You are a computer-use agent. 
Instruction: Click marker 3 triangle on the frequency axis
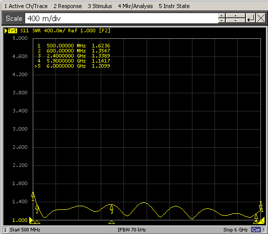[112, 222]
